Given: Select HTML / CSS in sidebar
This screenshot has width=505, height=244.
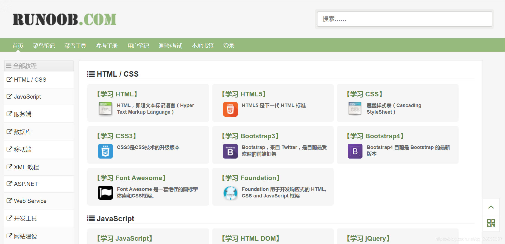Looking at the screenshot, I should tap(39, 80).
